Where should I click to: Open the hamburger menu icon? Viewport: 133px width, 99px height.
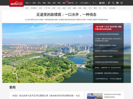(x=122, y=3)
